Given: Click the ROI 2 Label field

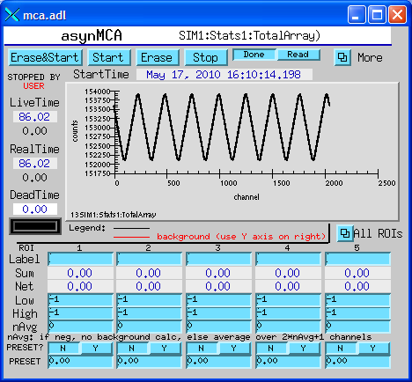Looking at the screenshot, I should [150, 259].
